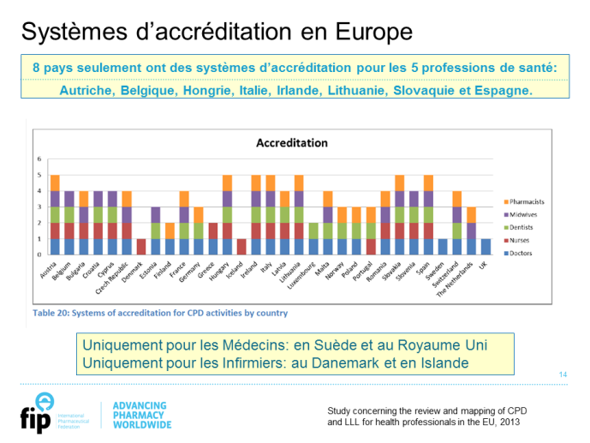Click the "Lithuania" axis label
The height and width of the screenshot is (443, 590).
click(x=290, y=272)
